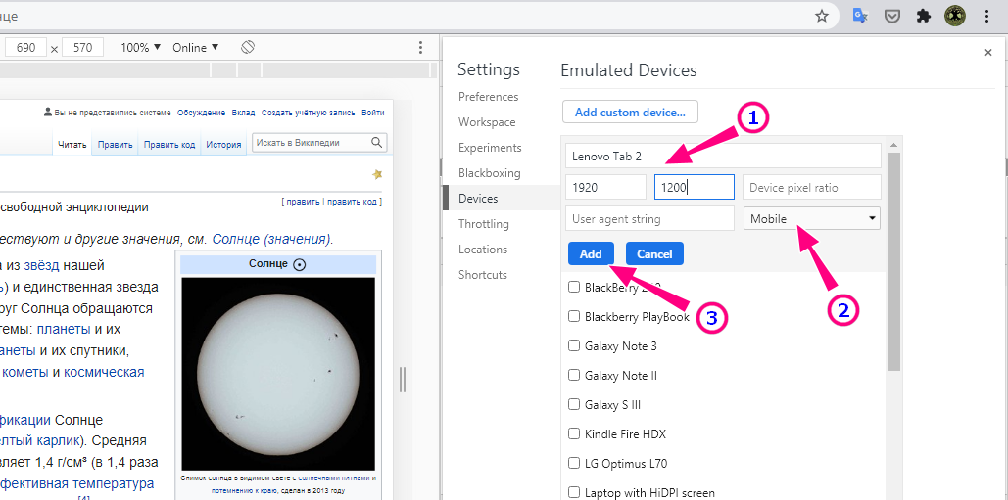1008x500 pixels.
Task: Open the Pocket extension icon
Action: [891, 16]
